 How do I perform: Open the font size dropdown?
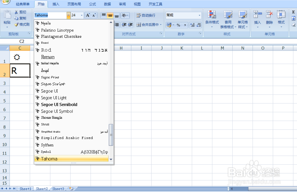point(82,15)
